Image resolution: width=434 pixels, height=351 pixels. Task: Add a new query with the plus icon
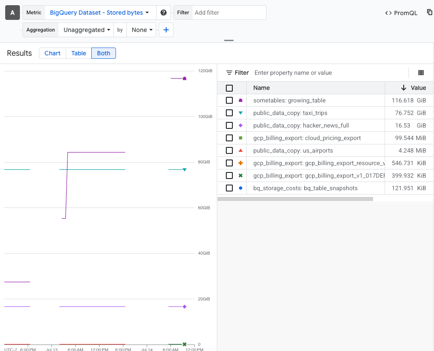pos(166,29)
